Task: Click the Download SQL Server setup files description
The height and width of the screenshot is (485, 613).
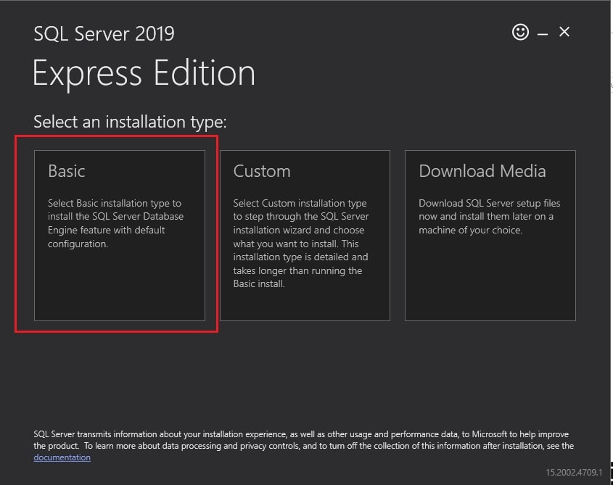Action: coord(490,216)
